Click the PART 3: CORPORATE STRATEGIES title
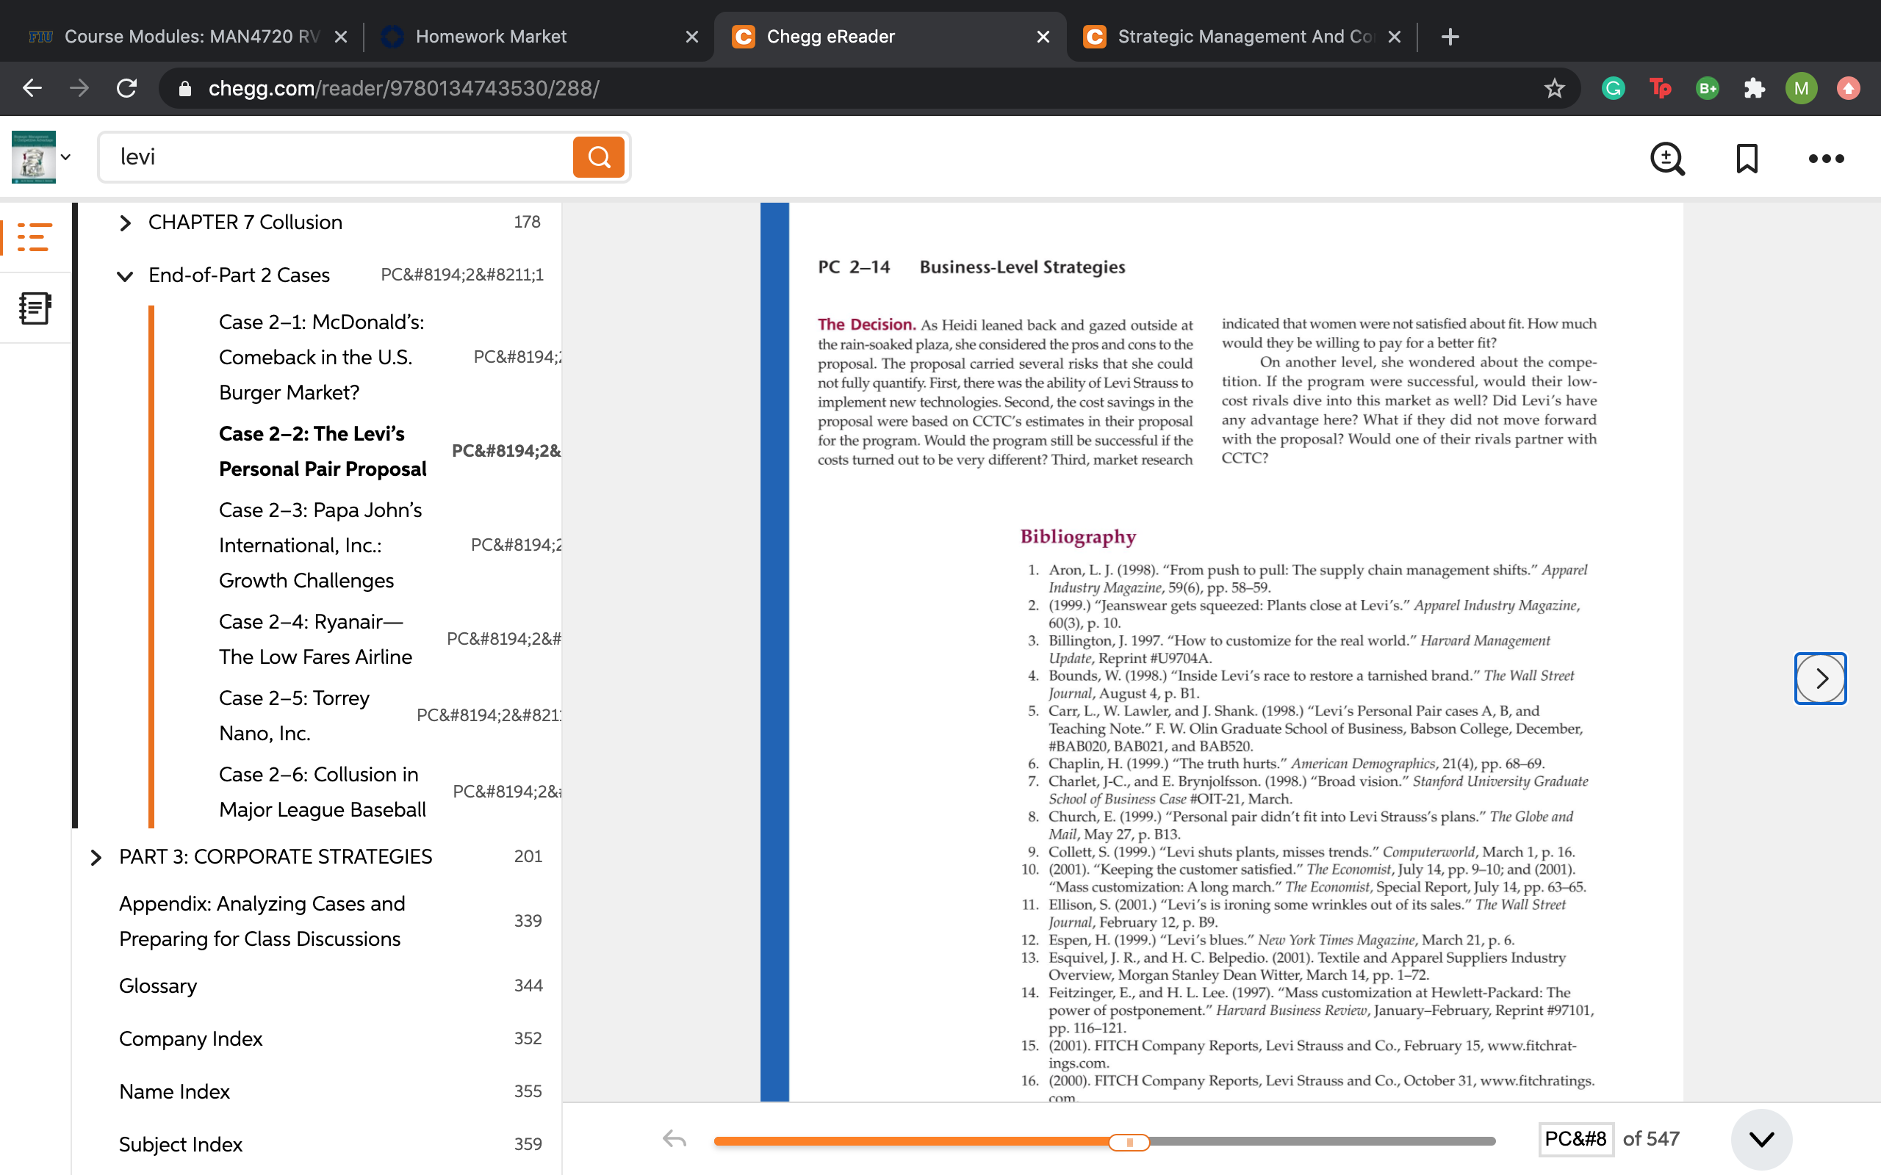The image size is (1881, 1175). tap(275, 856)
